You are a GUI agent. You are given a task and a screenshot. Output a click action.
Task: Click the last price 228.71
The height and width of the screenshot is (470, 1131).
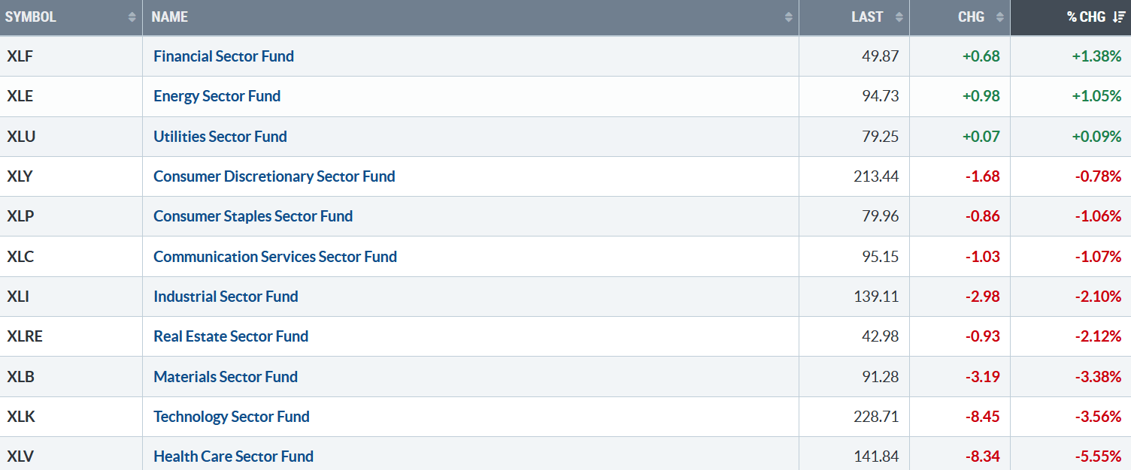pyautogui.click(x=877, y=417)
